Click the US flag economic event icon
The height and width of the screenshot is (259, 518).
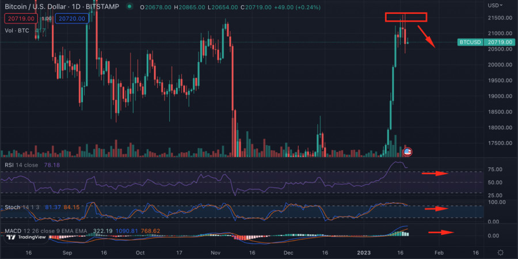(x=407, y=152)
